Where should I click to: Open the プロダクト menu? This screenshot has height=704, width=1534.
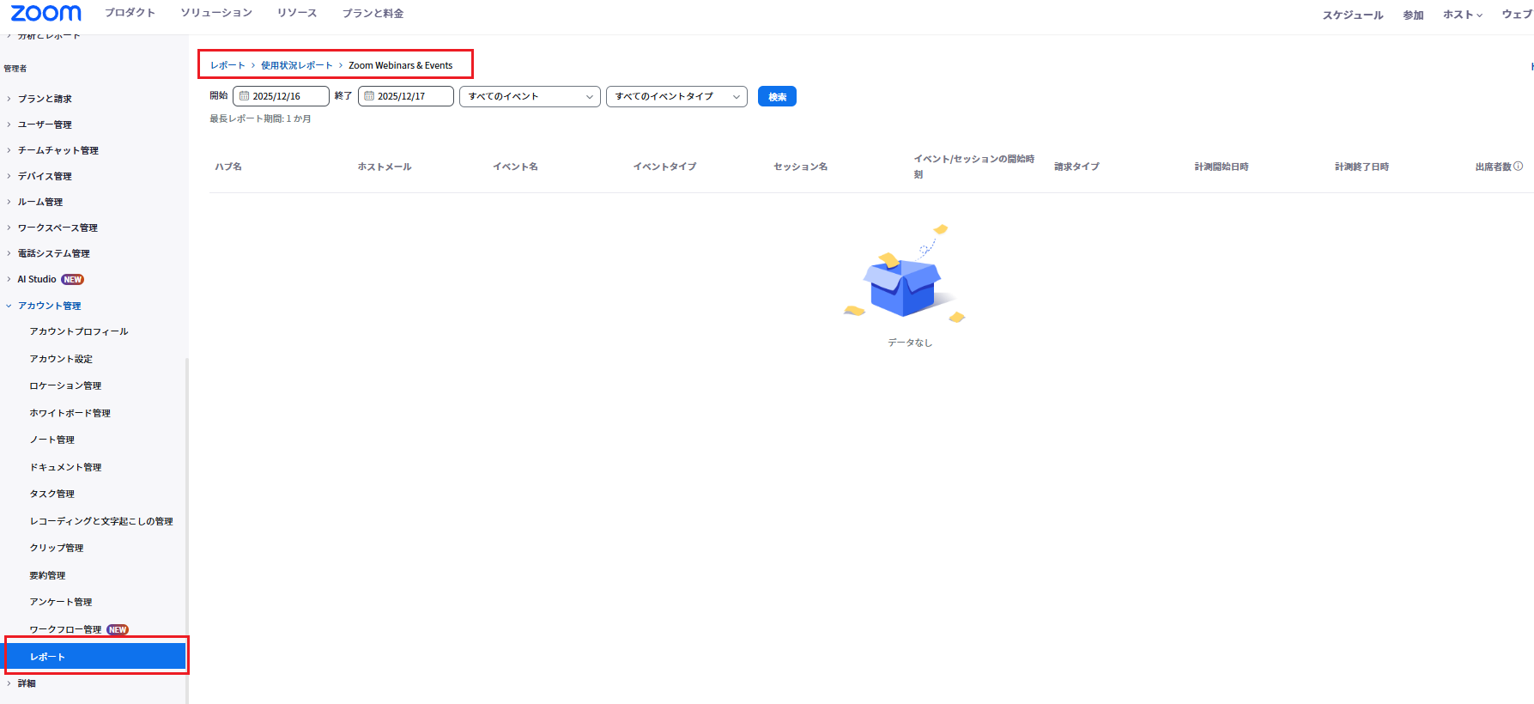(130, 13)
